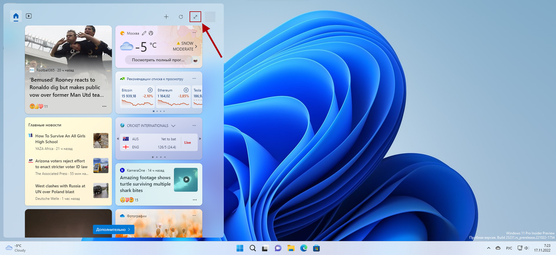Screen dimensions: 556x255
Task: Open turtle article more options
Action: 195,200
